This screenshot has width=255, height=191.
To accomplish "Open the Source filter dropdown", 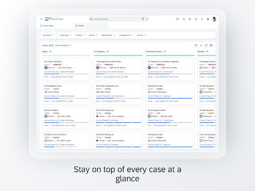I will pyautogui.click(x=141, y=35).
